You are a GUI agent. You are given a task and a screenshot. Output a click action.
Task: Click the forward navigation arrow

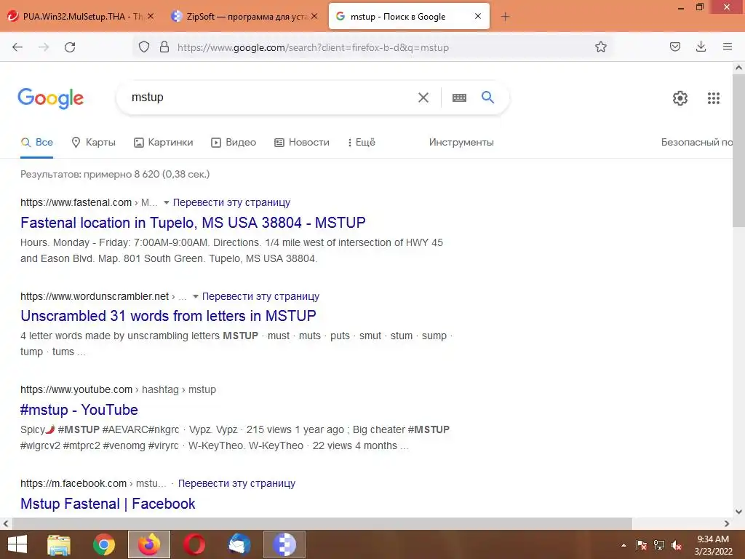tap(44, 47)
